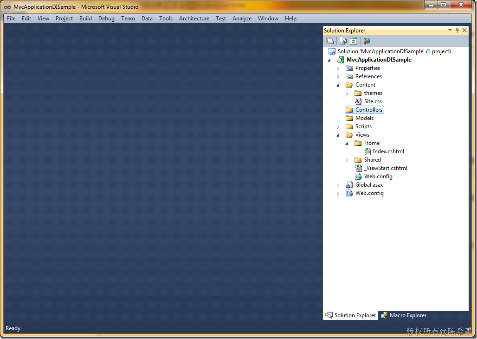Viewport: 477px width, 339px height.
Task: Open the Build menu
Action: 85,19
